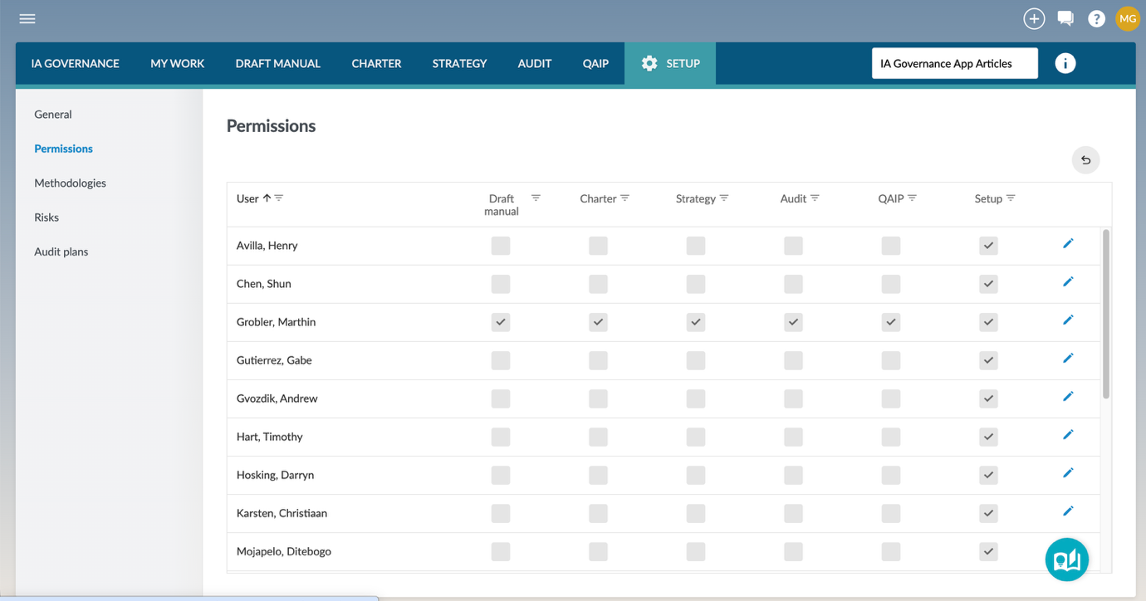
Task: Toggle Draft manual checkbox for Grobler, Marthin
Action: click(501, 322)
